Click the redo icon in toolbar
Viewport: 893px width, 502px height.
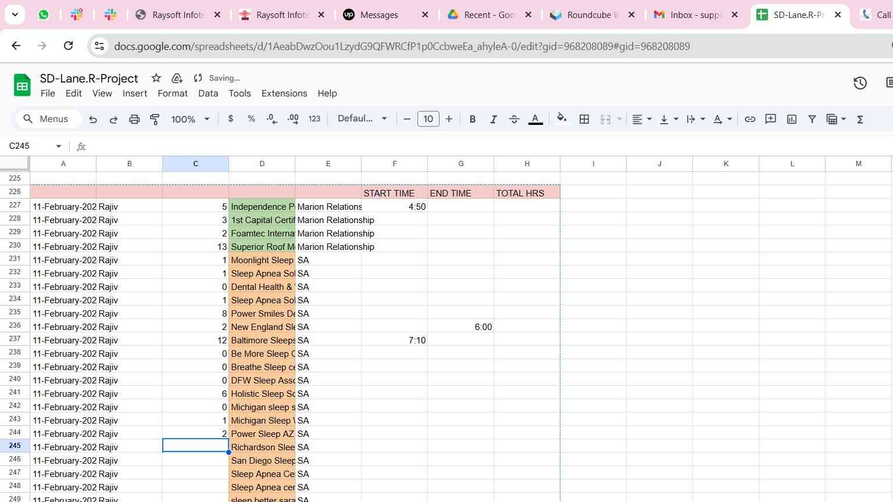pyautogui.click(x=113, y=119)
